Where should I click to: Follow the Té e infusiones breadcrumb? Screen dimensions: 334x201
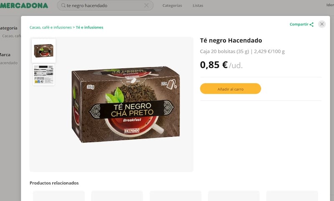(x=89, y=27)
